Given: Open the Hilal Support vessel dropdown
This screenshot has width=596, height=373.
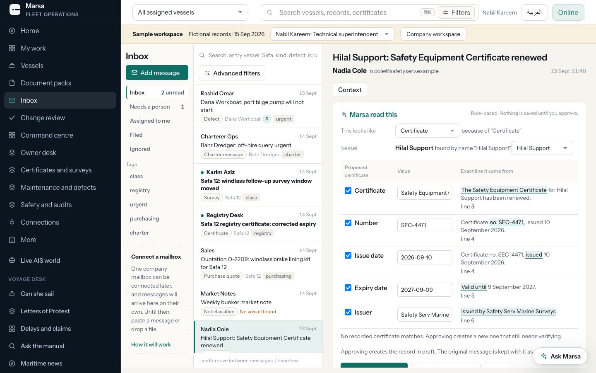Looking at the screenshot, I should 542,148.
